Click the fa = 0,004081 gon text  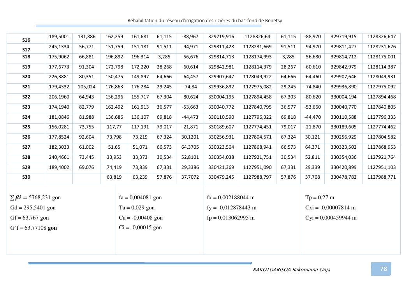(x=140, y=197)
